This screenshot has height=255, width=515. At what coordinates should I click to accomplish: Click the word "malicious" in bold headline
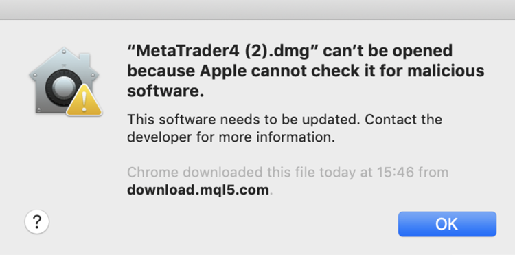point(449,71)
